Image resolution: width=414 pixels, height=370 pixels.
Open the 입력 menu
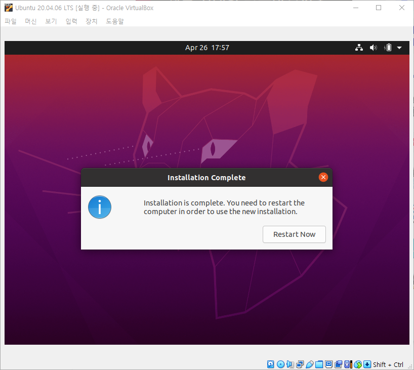coord(71,21)
